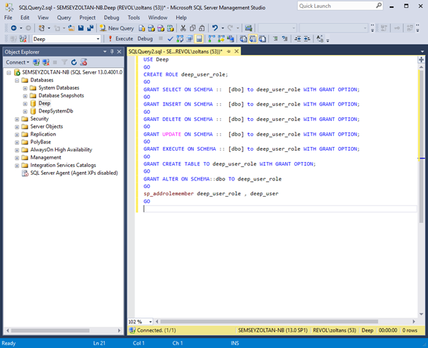
Task: Open the available databases dropdown showing Deep
Action: click(96, 39)
